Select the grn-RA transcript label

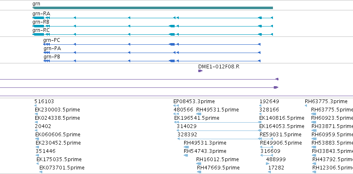(x=41, y=14)
